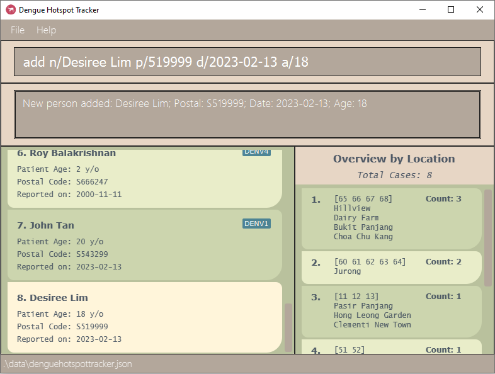Select the Pasir Panjang overview entry
495x374 pixels.
[392, 312]
